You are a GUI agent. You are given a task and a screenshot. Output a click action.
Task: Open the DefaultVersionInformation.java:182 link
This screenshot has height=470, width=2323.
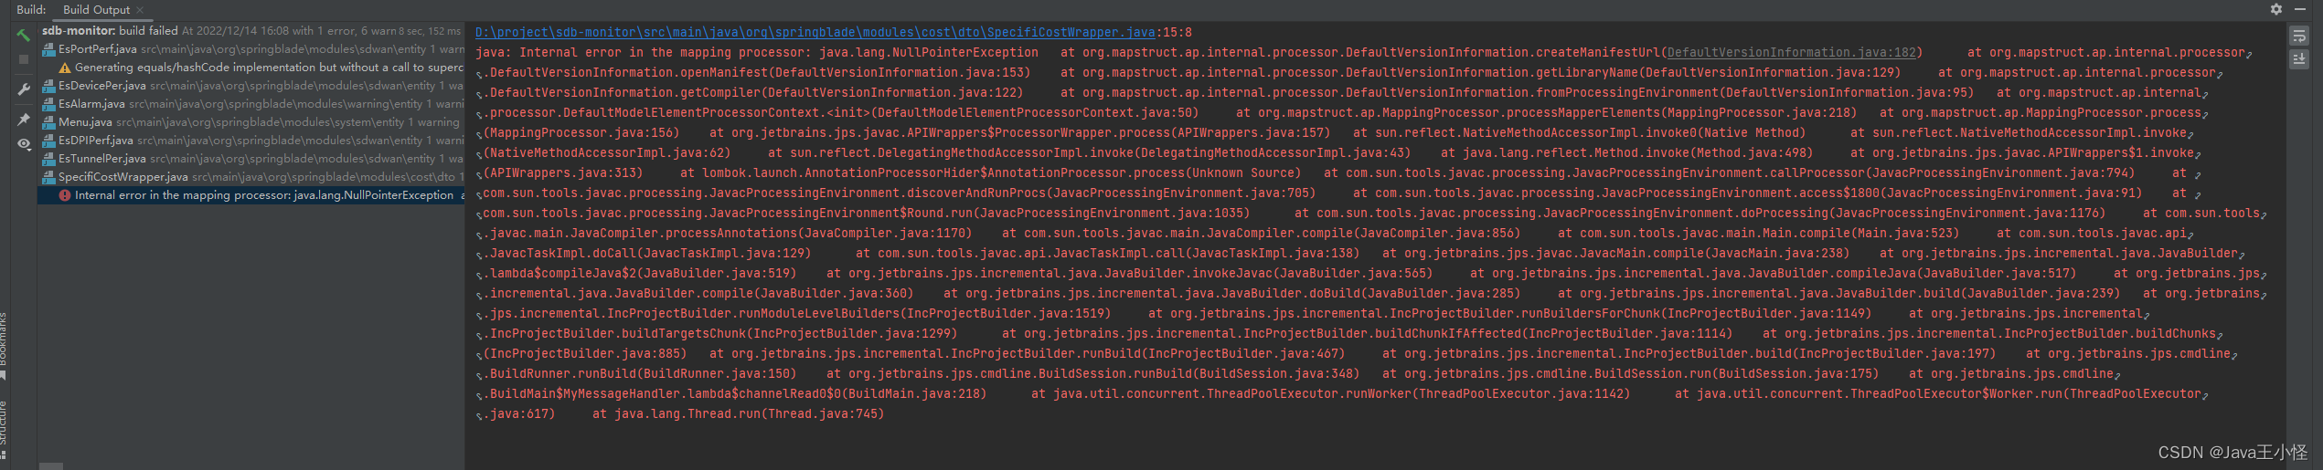(1791, 53)
